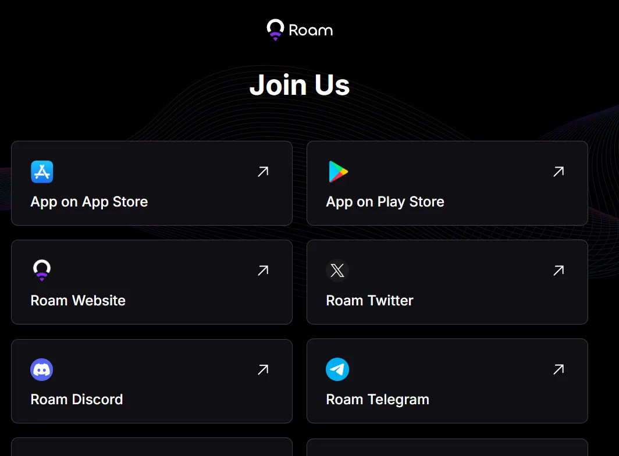
Task: Open the Roam Telegram link
Action: [x=378, y=400]
